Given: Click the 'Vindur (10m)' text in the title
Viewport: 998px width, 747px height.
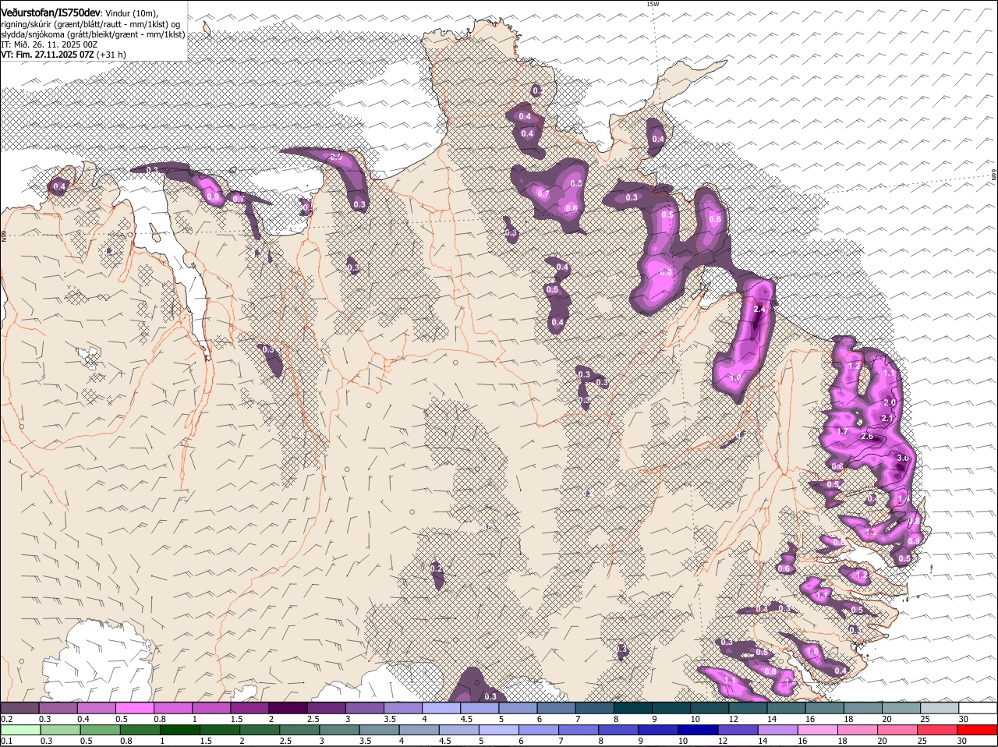Looking at the screenshot, I should click(131, 13).
